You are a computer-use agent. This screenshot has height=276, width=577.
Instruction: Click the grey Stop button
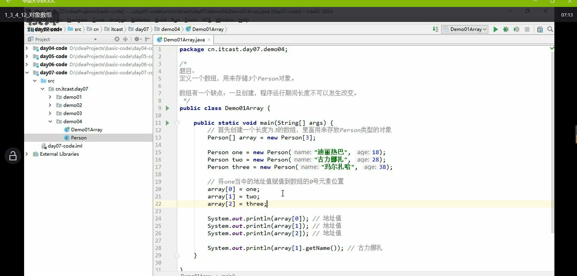[x=527, y=29]
